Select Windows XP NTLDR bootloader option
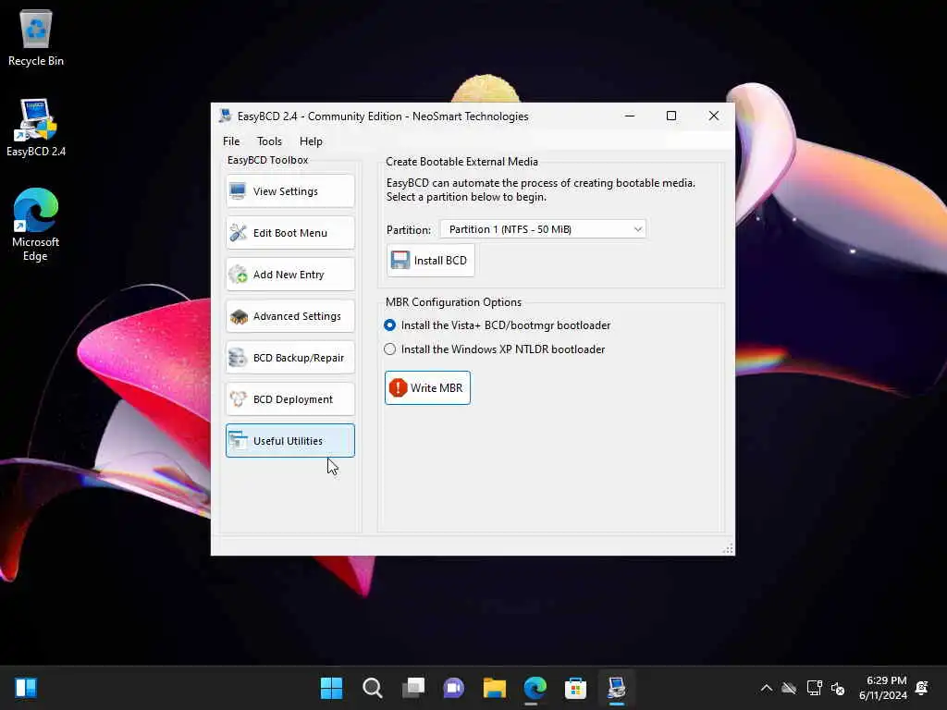This screenshot has height=710, width=947. 495,349
